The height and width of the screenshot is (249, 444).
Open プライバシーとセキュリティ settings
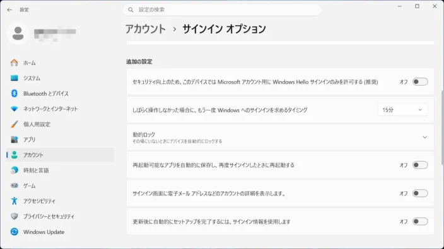(x=60, y=216)
